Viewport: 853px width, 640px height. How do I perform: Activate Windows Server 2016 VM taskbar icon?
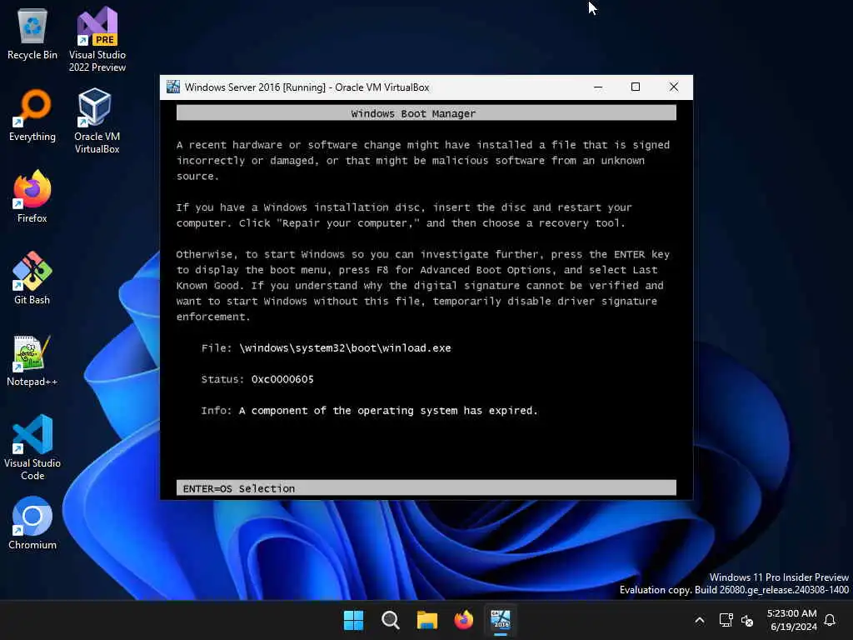click(x=501, y=620)
